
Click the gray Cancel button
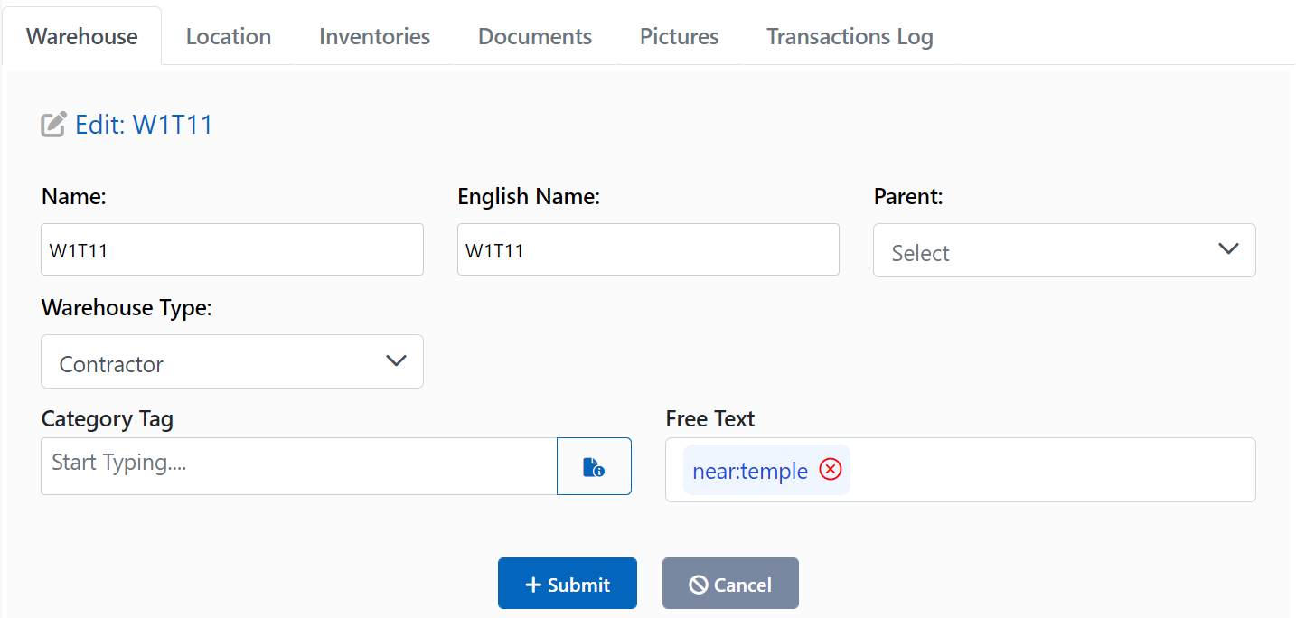[x=730, y=584]
